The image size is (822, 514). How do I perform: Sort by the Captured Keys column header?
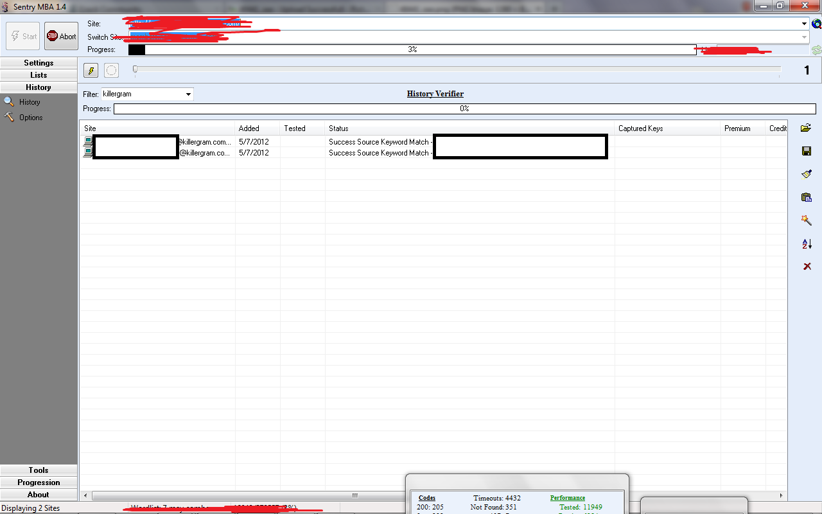click(668, 128)
